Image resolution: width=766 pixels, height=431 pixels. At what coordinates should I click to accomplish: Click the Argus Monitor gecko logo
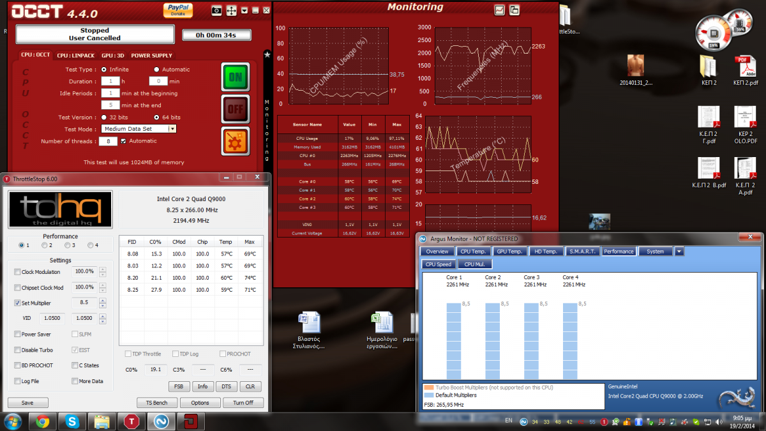pos(737,397)
